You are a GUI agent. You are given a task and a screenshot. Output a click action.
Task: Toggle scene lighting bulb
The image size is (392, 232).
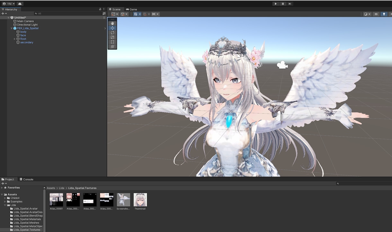coord(384,14)
